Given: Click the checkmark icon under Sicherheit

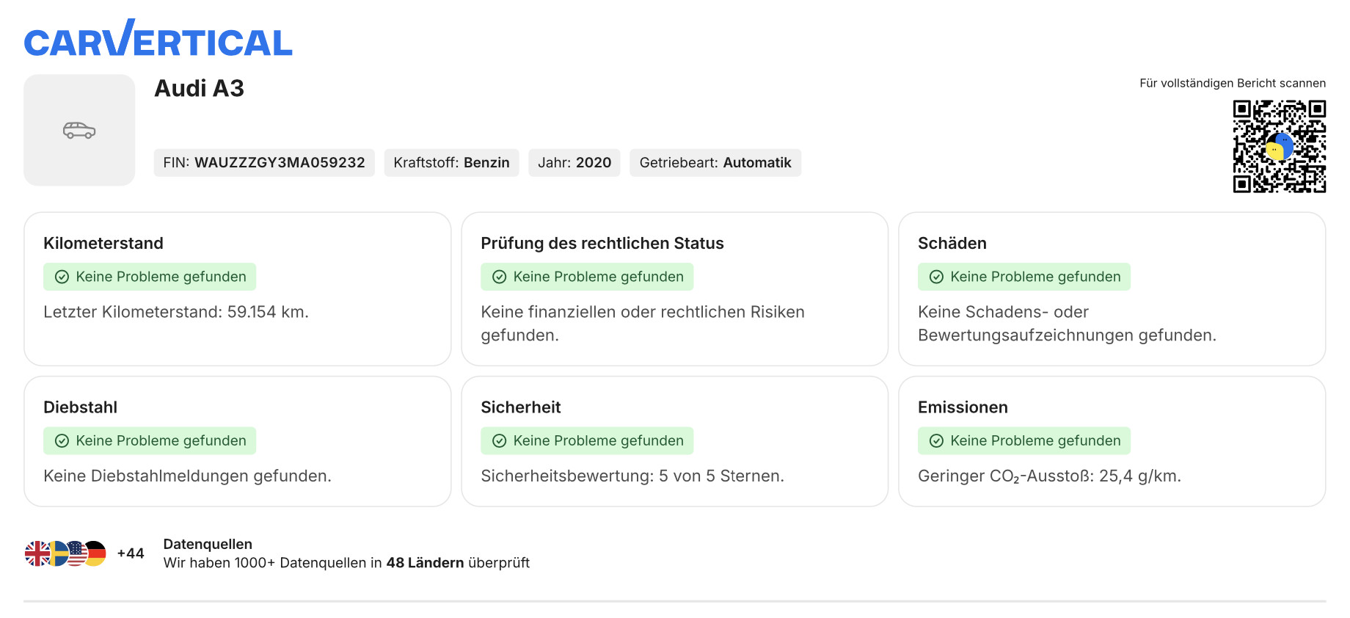Looking at the screenshot, I should point(500,440).
